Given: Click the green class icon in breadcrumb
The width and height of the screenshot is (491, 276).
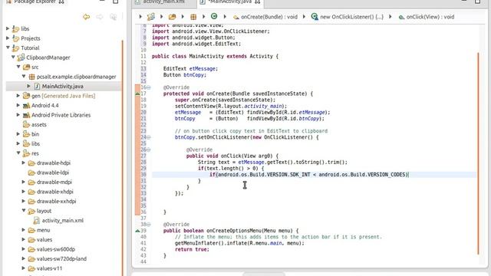Looking at the screenshot, I should click(214, 16).
